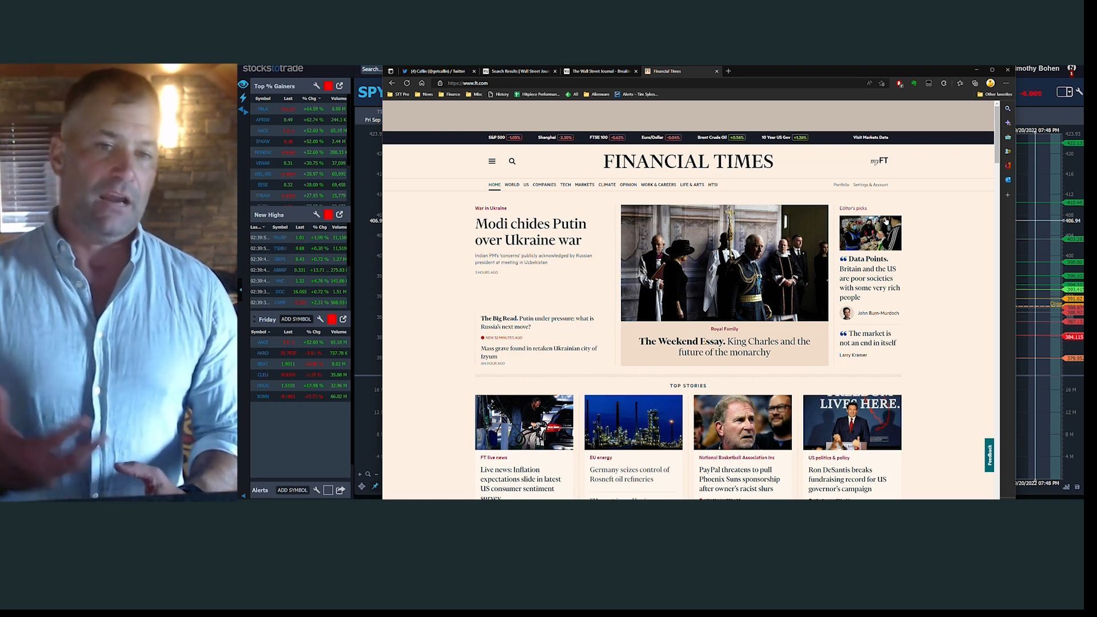
Task: Click the chart pin icon
Action: click(x=375, y=486)
